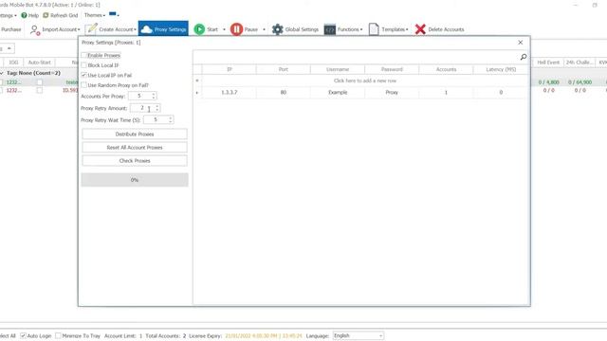Viewport: 607px width, 341px height.
Task: Click the red Pause icon
Action: click(x=236, y=29)
